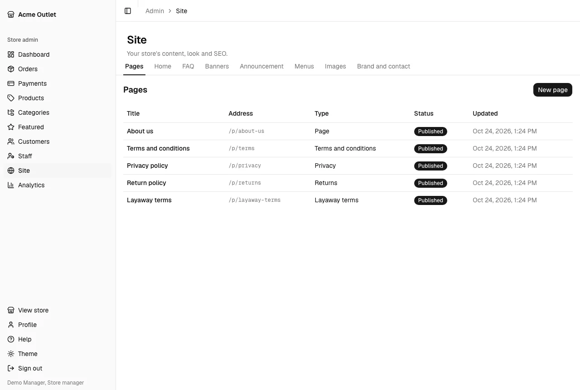Click the Site globe icon
This screenshot has width=580, height=390.
tap(11, 171)
